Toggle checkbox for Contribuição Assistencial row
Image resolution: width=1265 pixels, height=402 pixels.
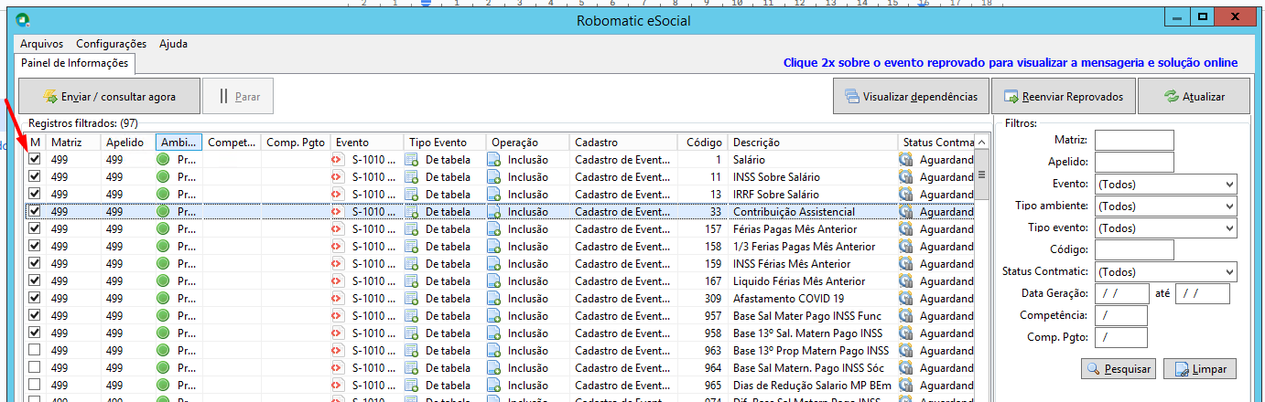[x=35, y=211]
